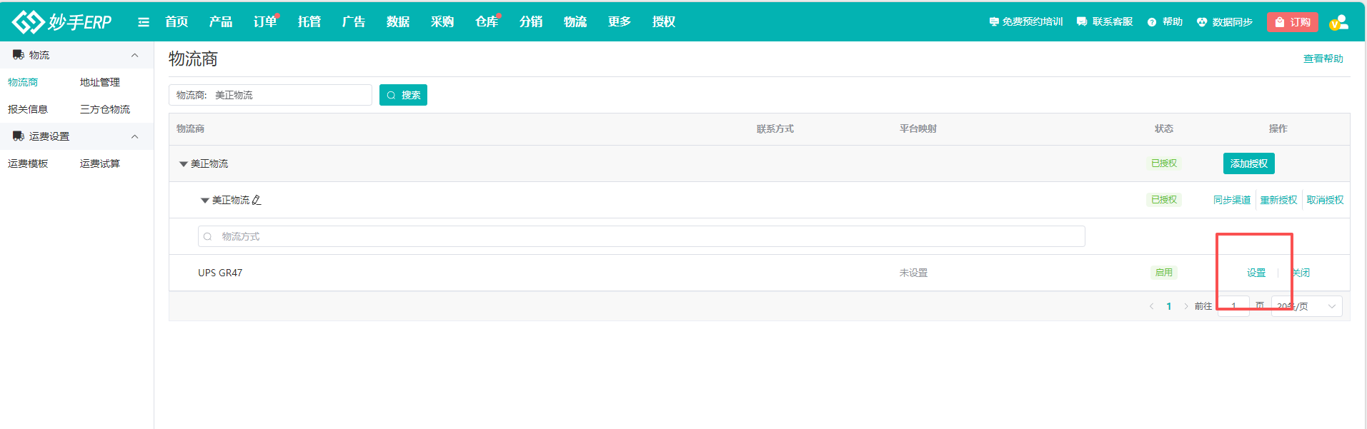
Task: Click the 数据同步 sync icon
Action: pos(1202,22)
